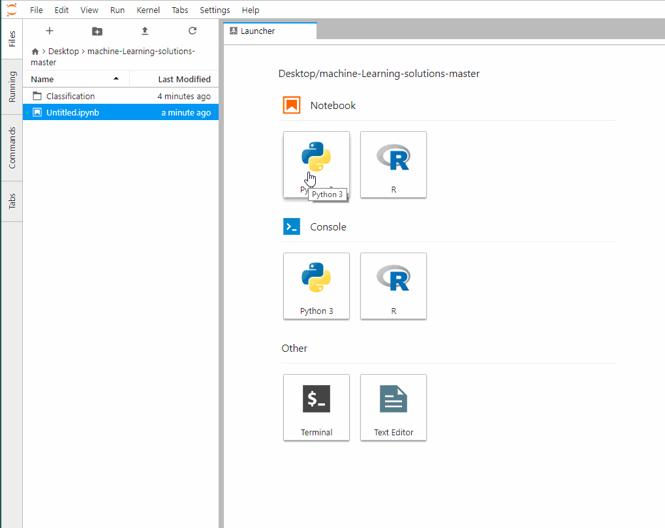Open the Text Editor launcher
This screenshot has width=665, height=528.
tap(393, 407)
